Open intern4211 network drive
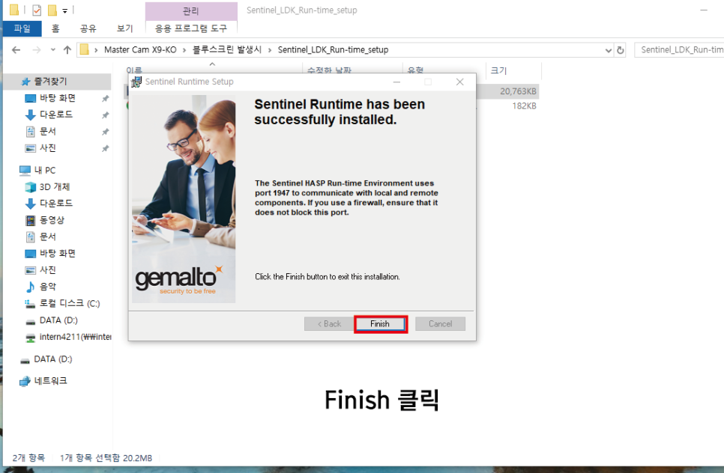Screen dimensions: 724x473 75,337
